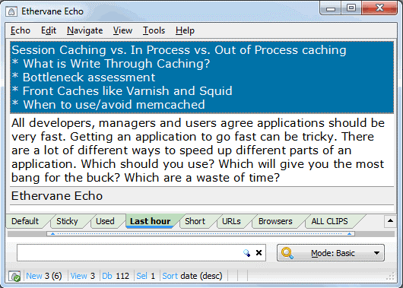Open the Mode: Basic dropdown arrow
403x288 pixels.
[376, 253]
